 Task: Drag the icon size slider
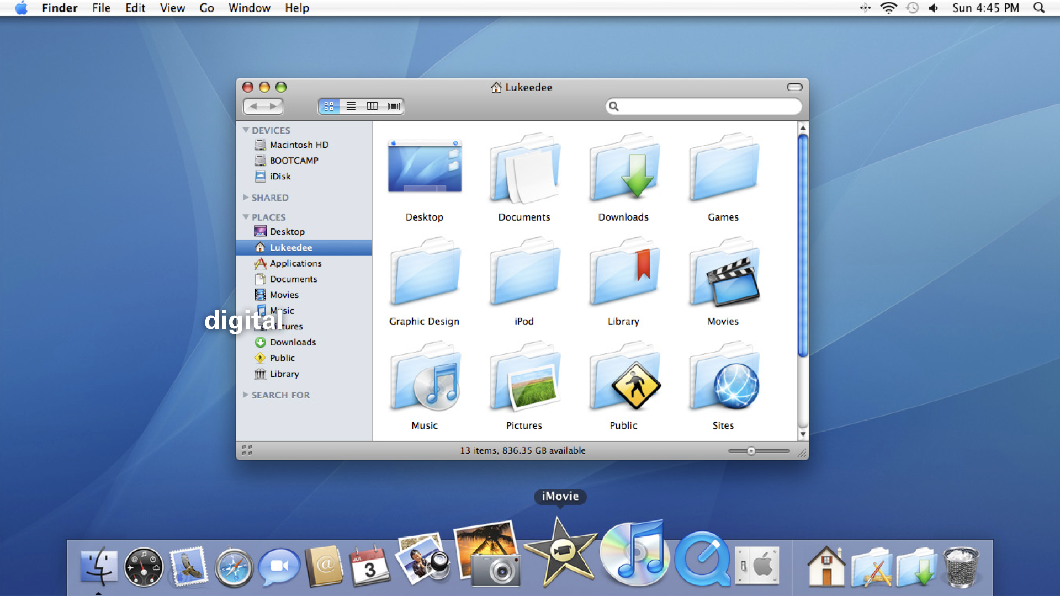pyautogui.click(x=751, y=451)
